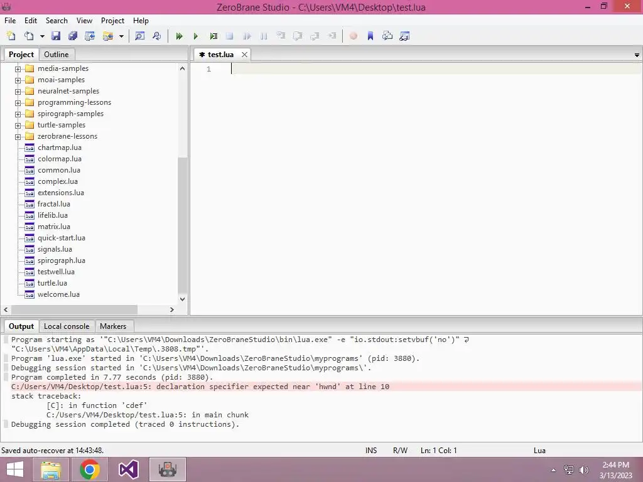Viewport: 643px width, 482px height.
Task: Open File Explorer from the taskbar
Action: coord(51,469)
